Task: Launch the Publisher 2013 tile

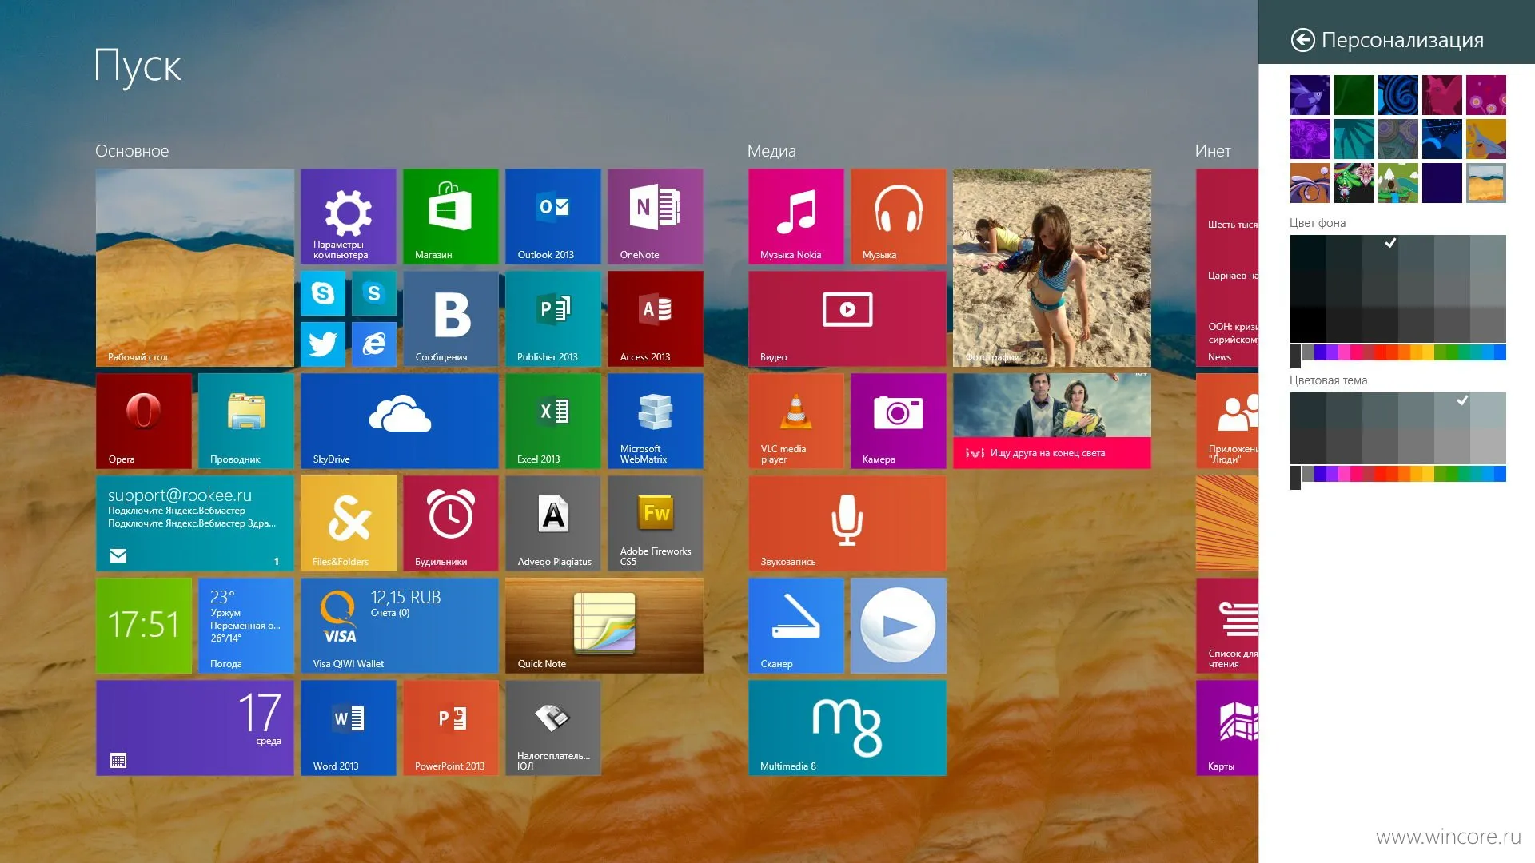Action: pyautogui.click(x=552, y=318)
